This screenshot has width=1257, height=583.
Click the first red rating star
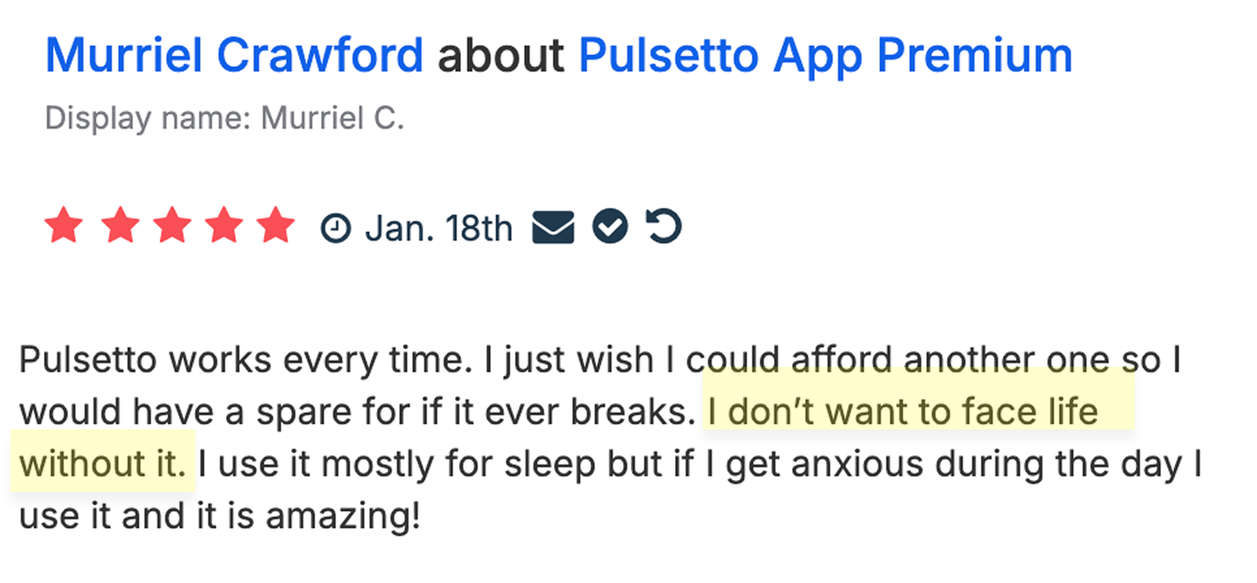point(64,225)
